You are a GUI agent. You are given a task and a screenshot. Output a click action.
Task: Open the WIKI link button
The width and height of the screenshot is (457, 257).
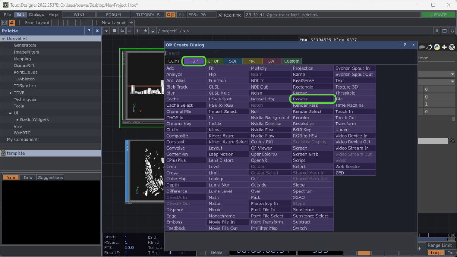pyautogui.click(x=79, y=15)
